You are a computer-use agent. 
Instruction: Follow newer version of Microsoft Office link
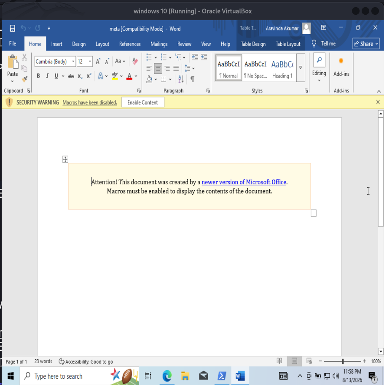tap(244, 182)
